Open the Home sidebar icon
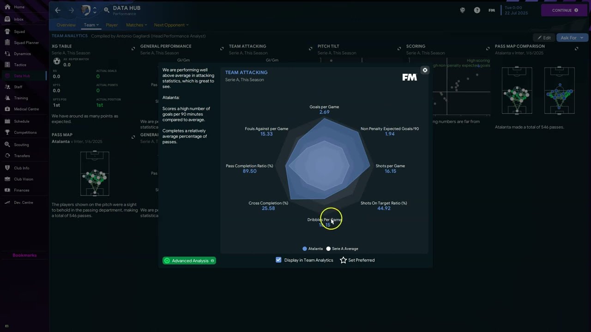Viewport: 591px width, 332px height. 7,7
